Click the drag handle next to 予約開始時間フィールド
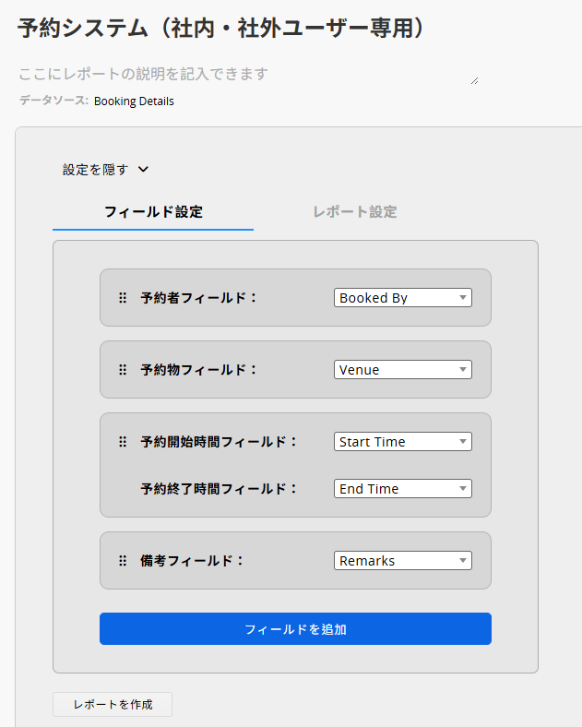The image size is (582, 727). point(123,442)
